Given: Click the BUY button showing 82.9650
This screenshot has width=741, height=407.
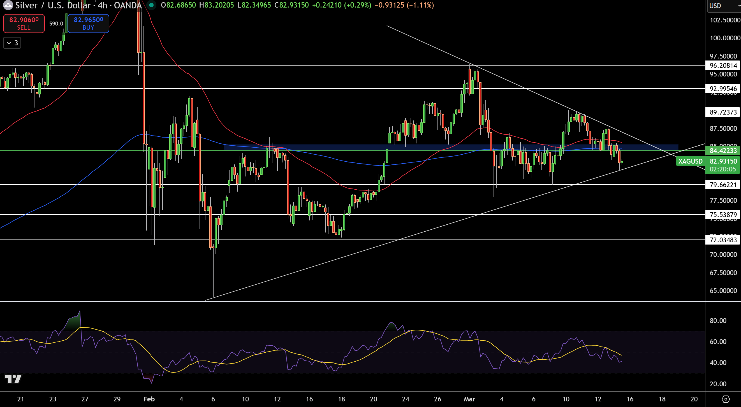Looking at the screenshot, I should point(88,23).
